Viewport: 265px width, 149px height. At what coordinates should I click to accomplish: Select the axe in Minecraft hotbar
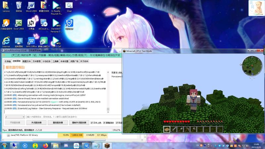[x=193, y=129]
